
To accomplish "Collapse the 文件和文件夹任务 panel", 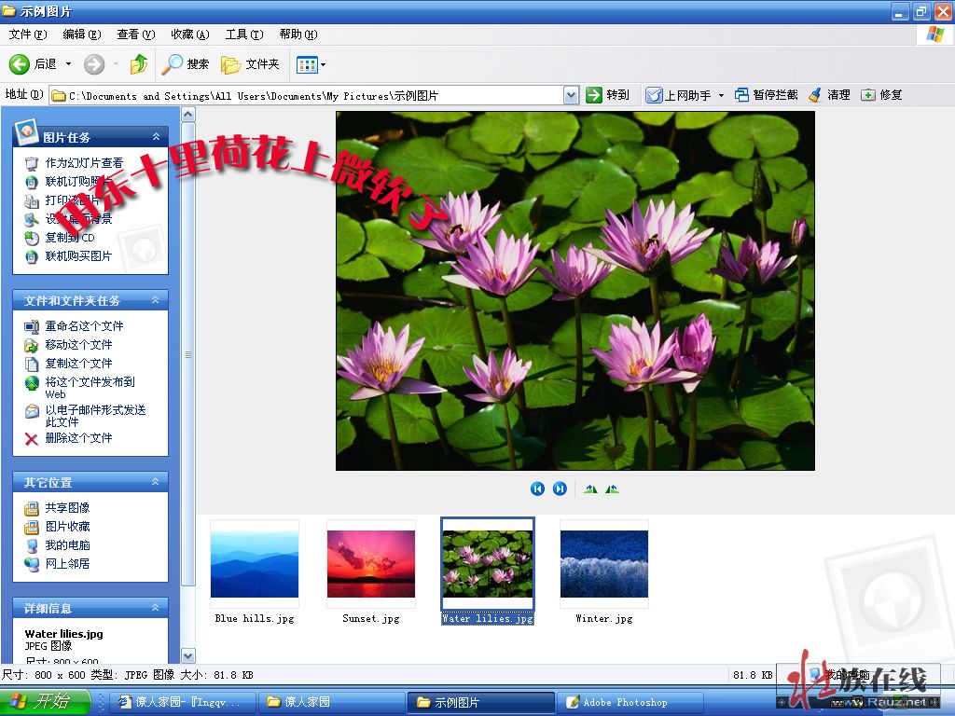I will click(x=157, y=300).
